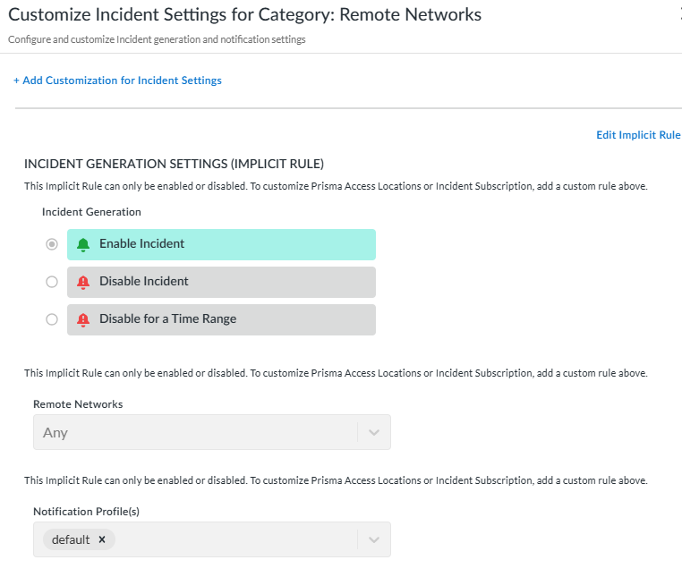The width and height of the screenshot is (682, 577).
Task: Click the Incident Generation Settings (Implicit Rule) heading
Action: (x=174, y=164)
